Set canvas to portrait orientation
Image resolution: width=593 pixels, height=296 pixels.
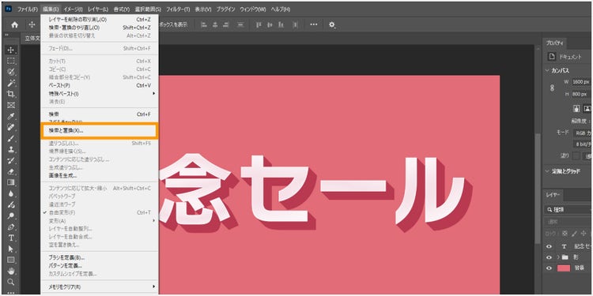576,108
